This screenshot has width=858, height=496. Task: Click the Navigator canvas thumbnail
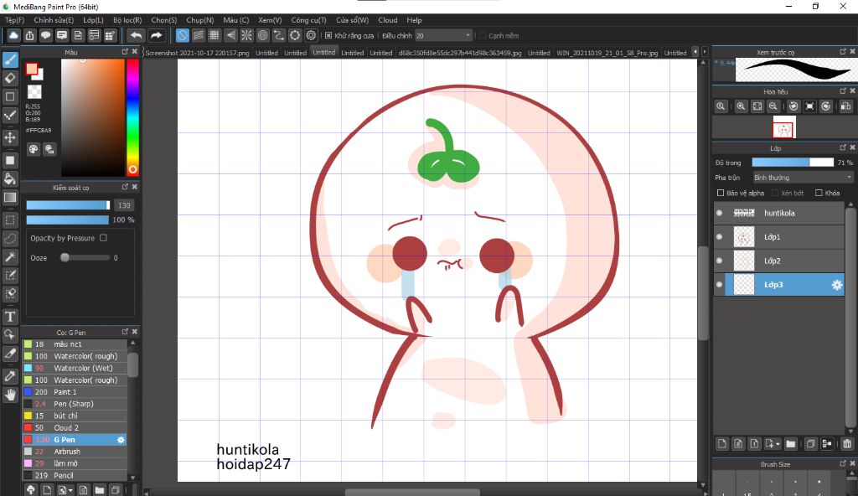784,128
